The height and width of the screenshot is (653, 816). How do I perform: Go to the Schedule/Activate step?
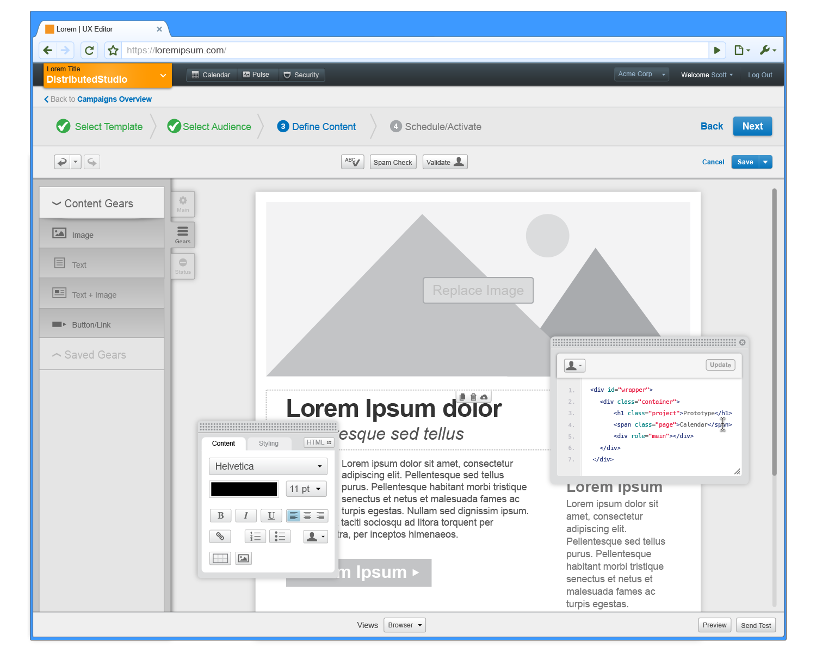click(436, 127)
